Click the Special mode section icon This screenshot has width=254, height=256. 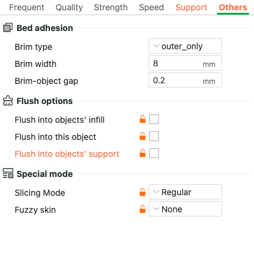8,173
